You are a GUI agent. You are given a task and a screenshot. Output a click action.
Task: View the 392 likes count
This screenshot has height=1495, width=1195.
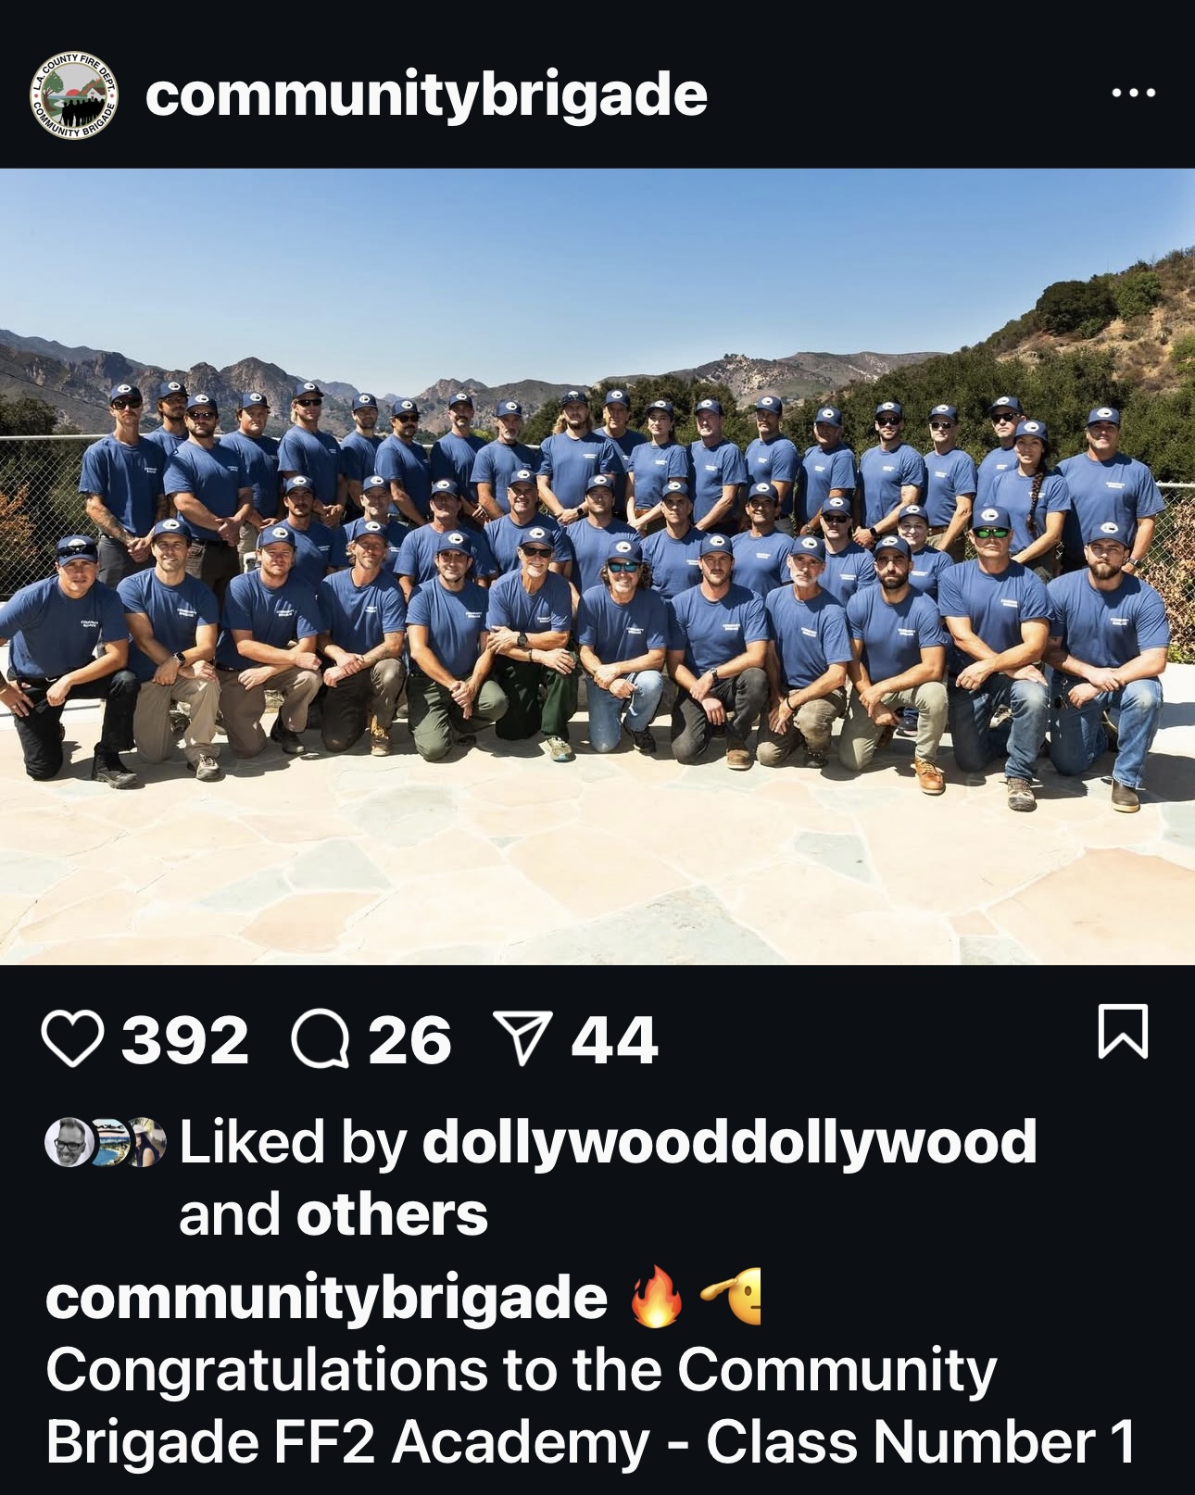pos(185,1039)
